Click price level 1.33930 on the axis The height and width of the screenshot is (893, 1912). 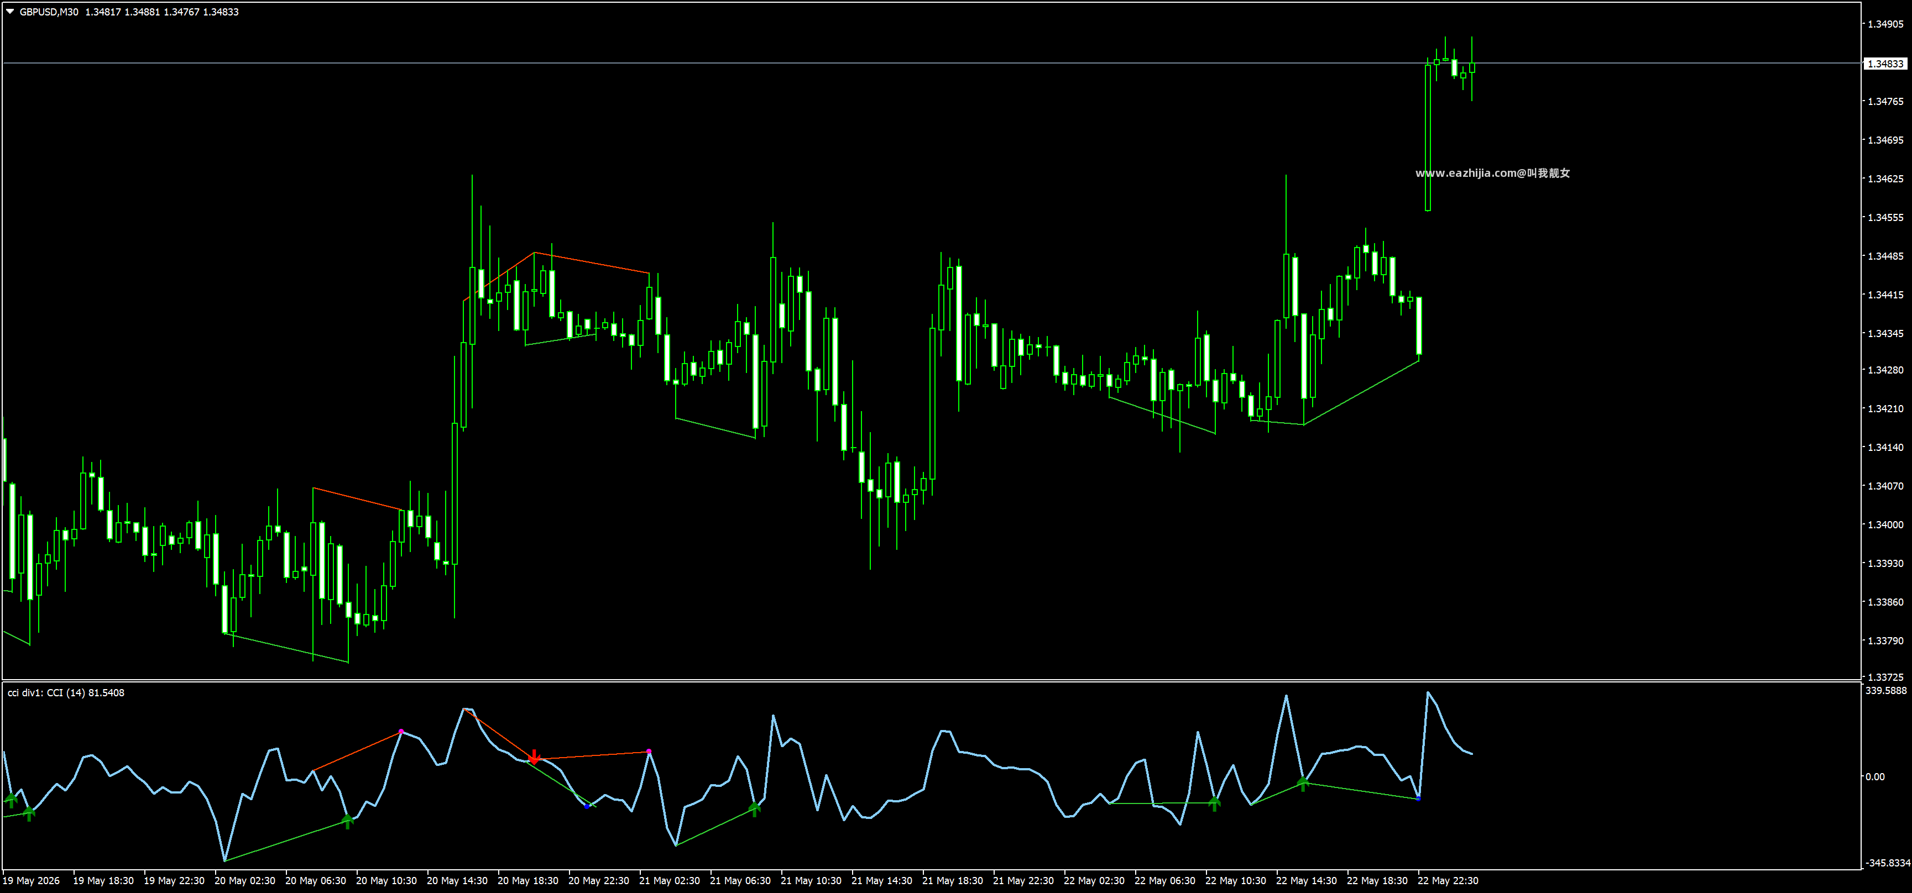(x=1885, y=563)
